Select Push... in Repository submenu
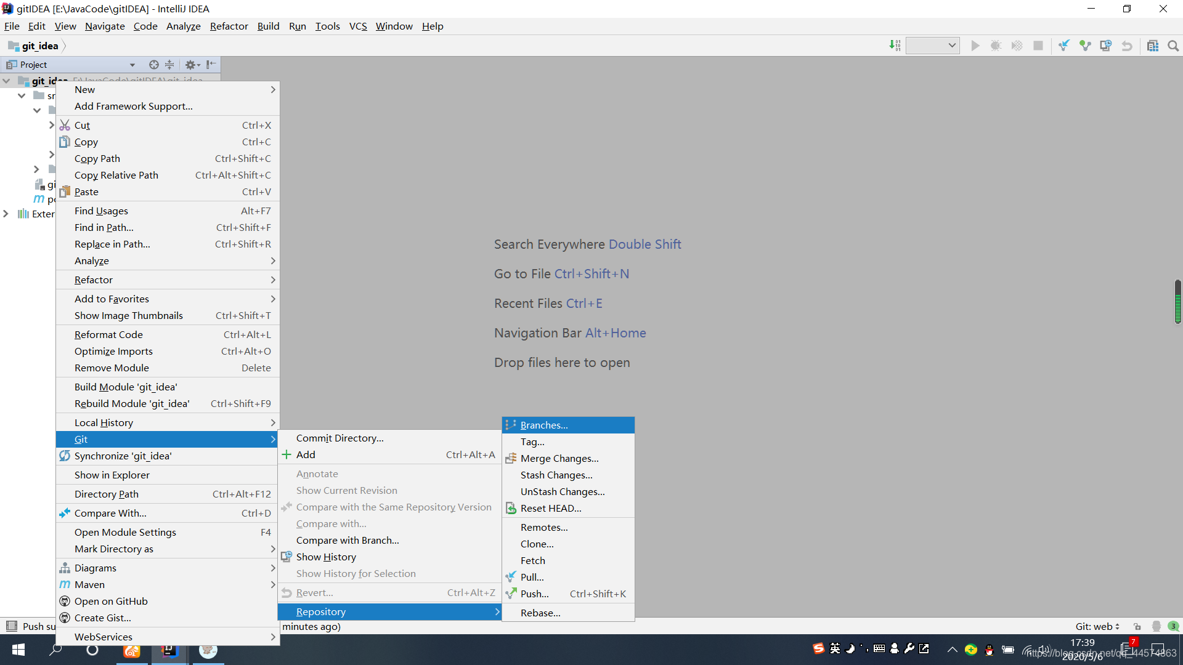The width and height of the screenshot is (1183, 665). coord(568,594)
